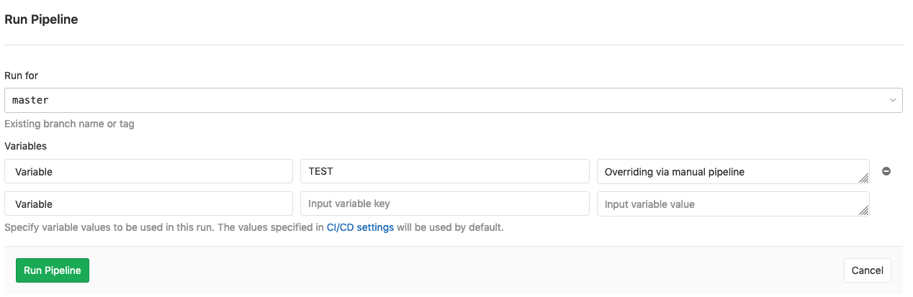Viewport: 913px width, 297px height.
Task: Select the empty 'Input variable value' field
Action: [727, 204]
